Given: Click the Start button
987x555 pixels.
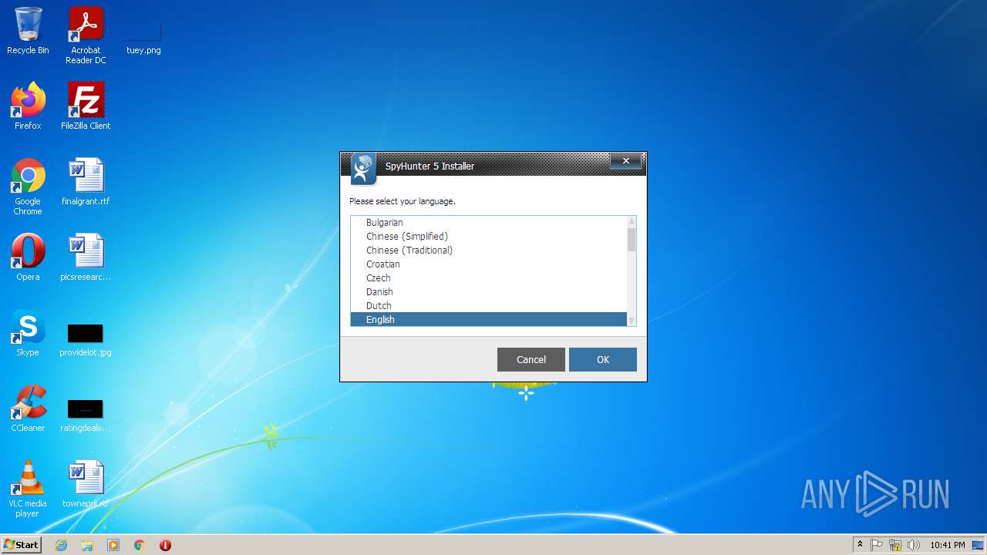Looking at the screenshot, I should click(x=22, y=545).
